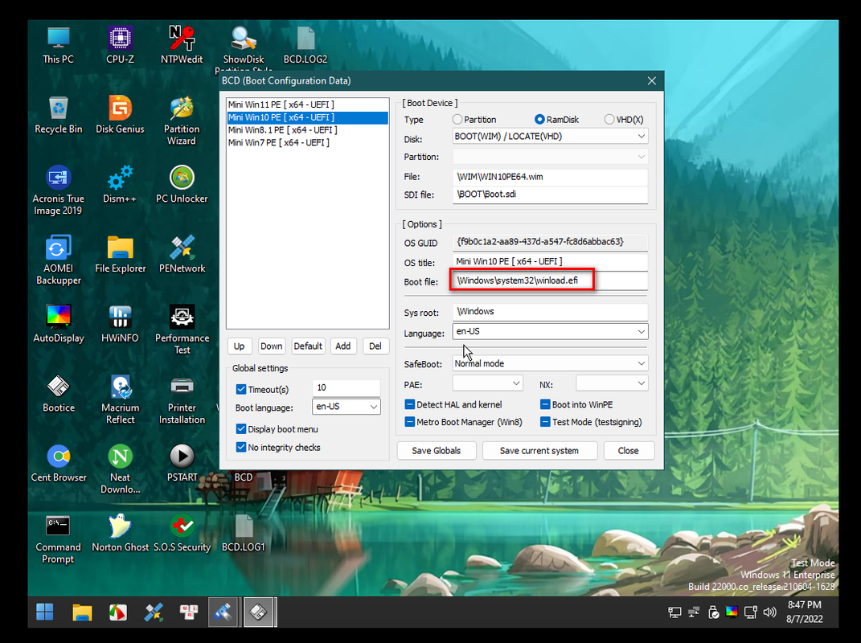Screen dimensions: 861x643
Task: Open Partition Wizard from the desktop
Action: coord(182,121)
